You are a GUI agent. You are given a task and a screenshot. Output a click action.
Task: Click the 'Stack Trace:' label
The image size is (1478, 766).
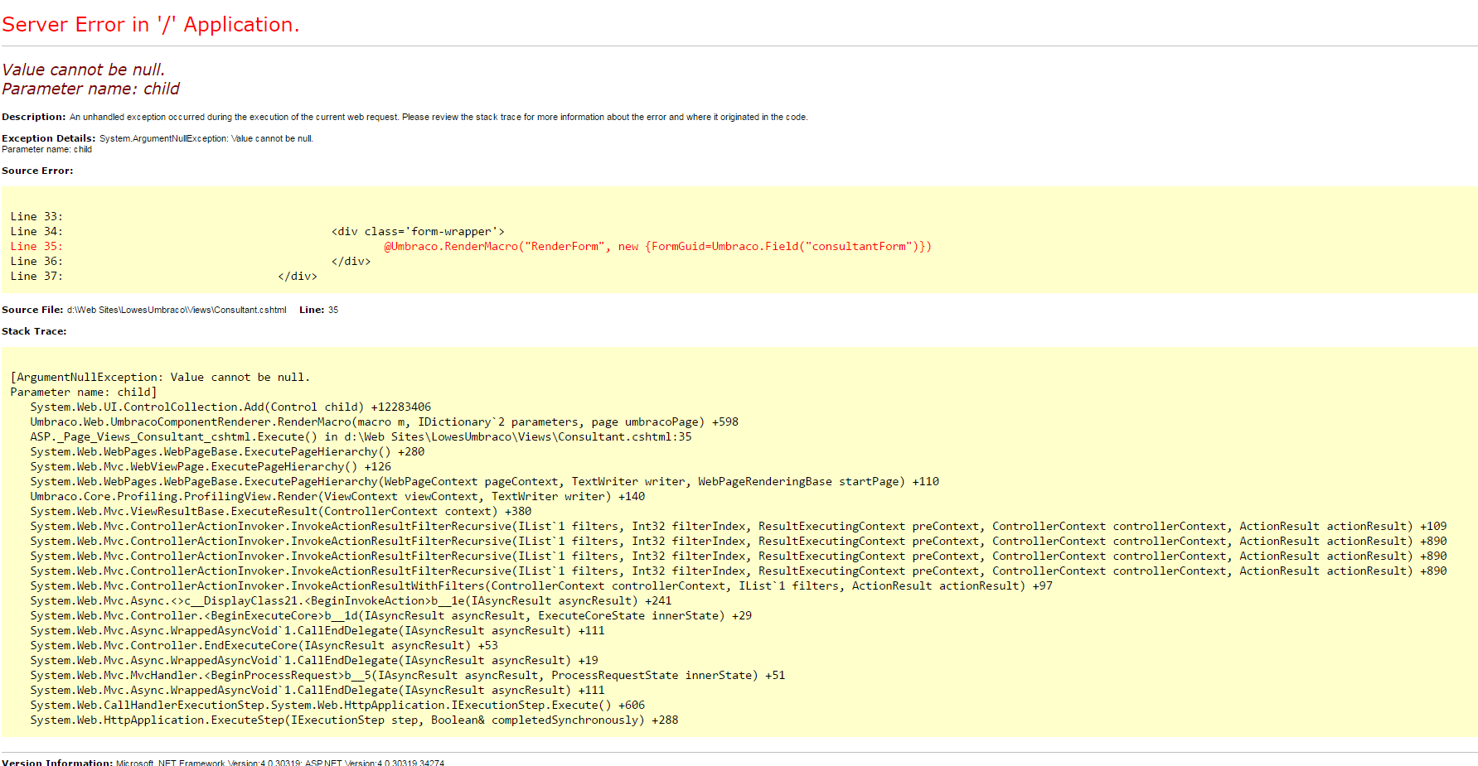click(34, 331)
